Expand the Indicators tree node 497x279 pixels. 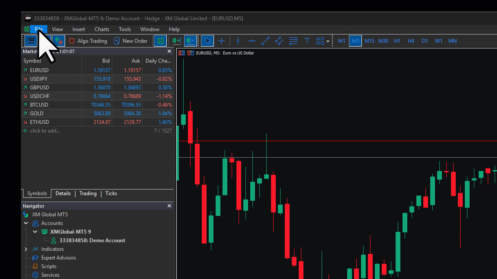26,249
